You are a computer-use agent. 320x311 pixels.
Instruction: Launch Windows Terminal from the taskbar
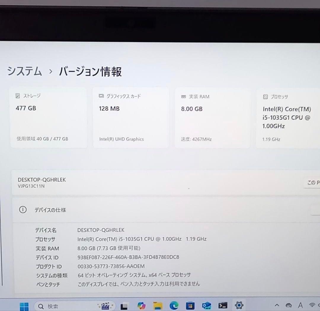tap(223, 305)
